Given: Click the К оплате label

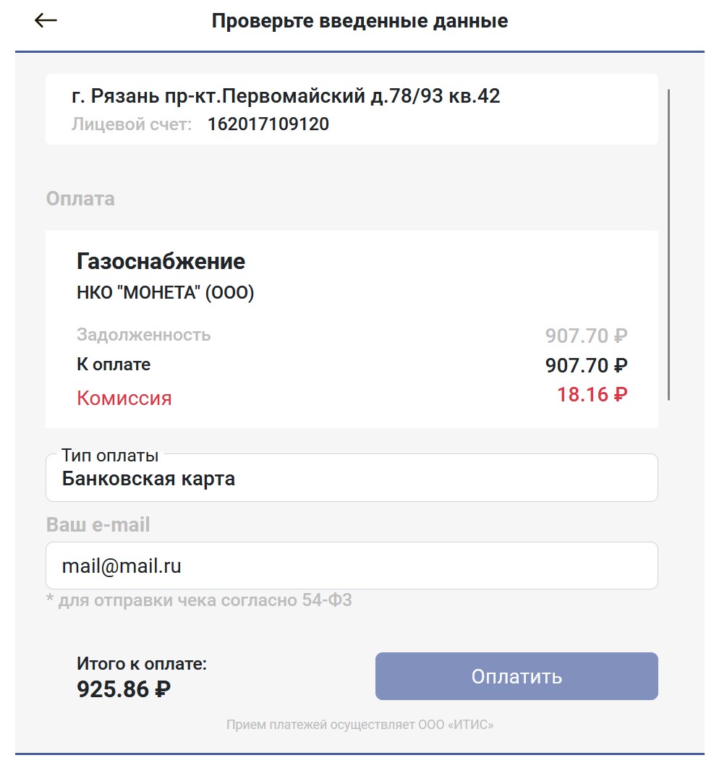Looking at the screenshot, I should coord(114,365).
